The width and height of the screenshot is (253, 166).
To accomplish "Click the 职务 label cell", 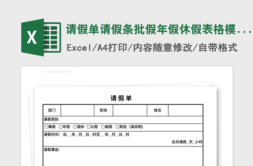I will 103,110.
